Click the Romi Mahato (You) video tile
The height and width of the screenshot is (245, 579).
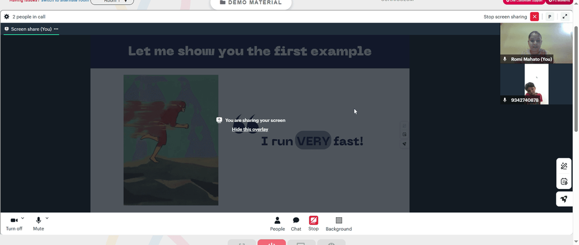[536, 43]
